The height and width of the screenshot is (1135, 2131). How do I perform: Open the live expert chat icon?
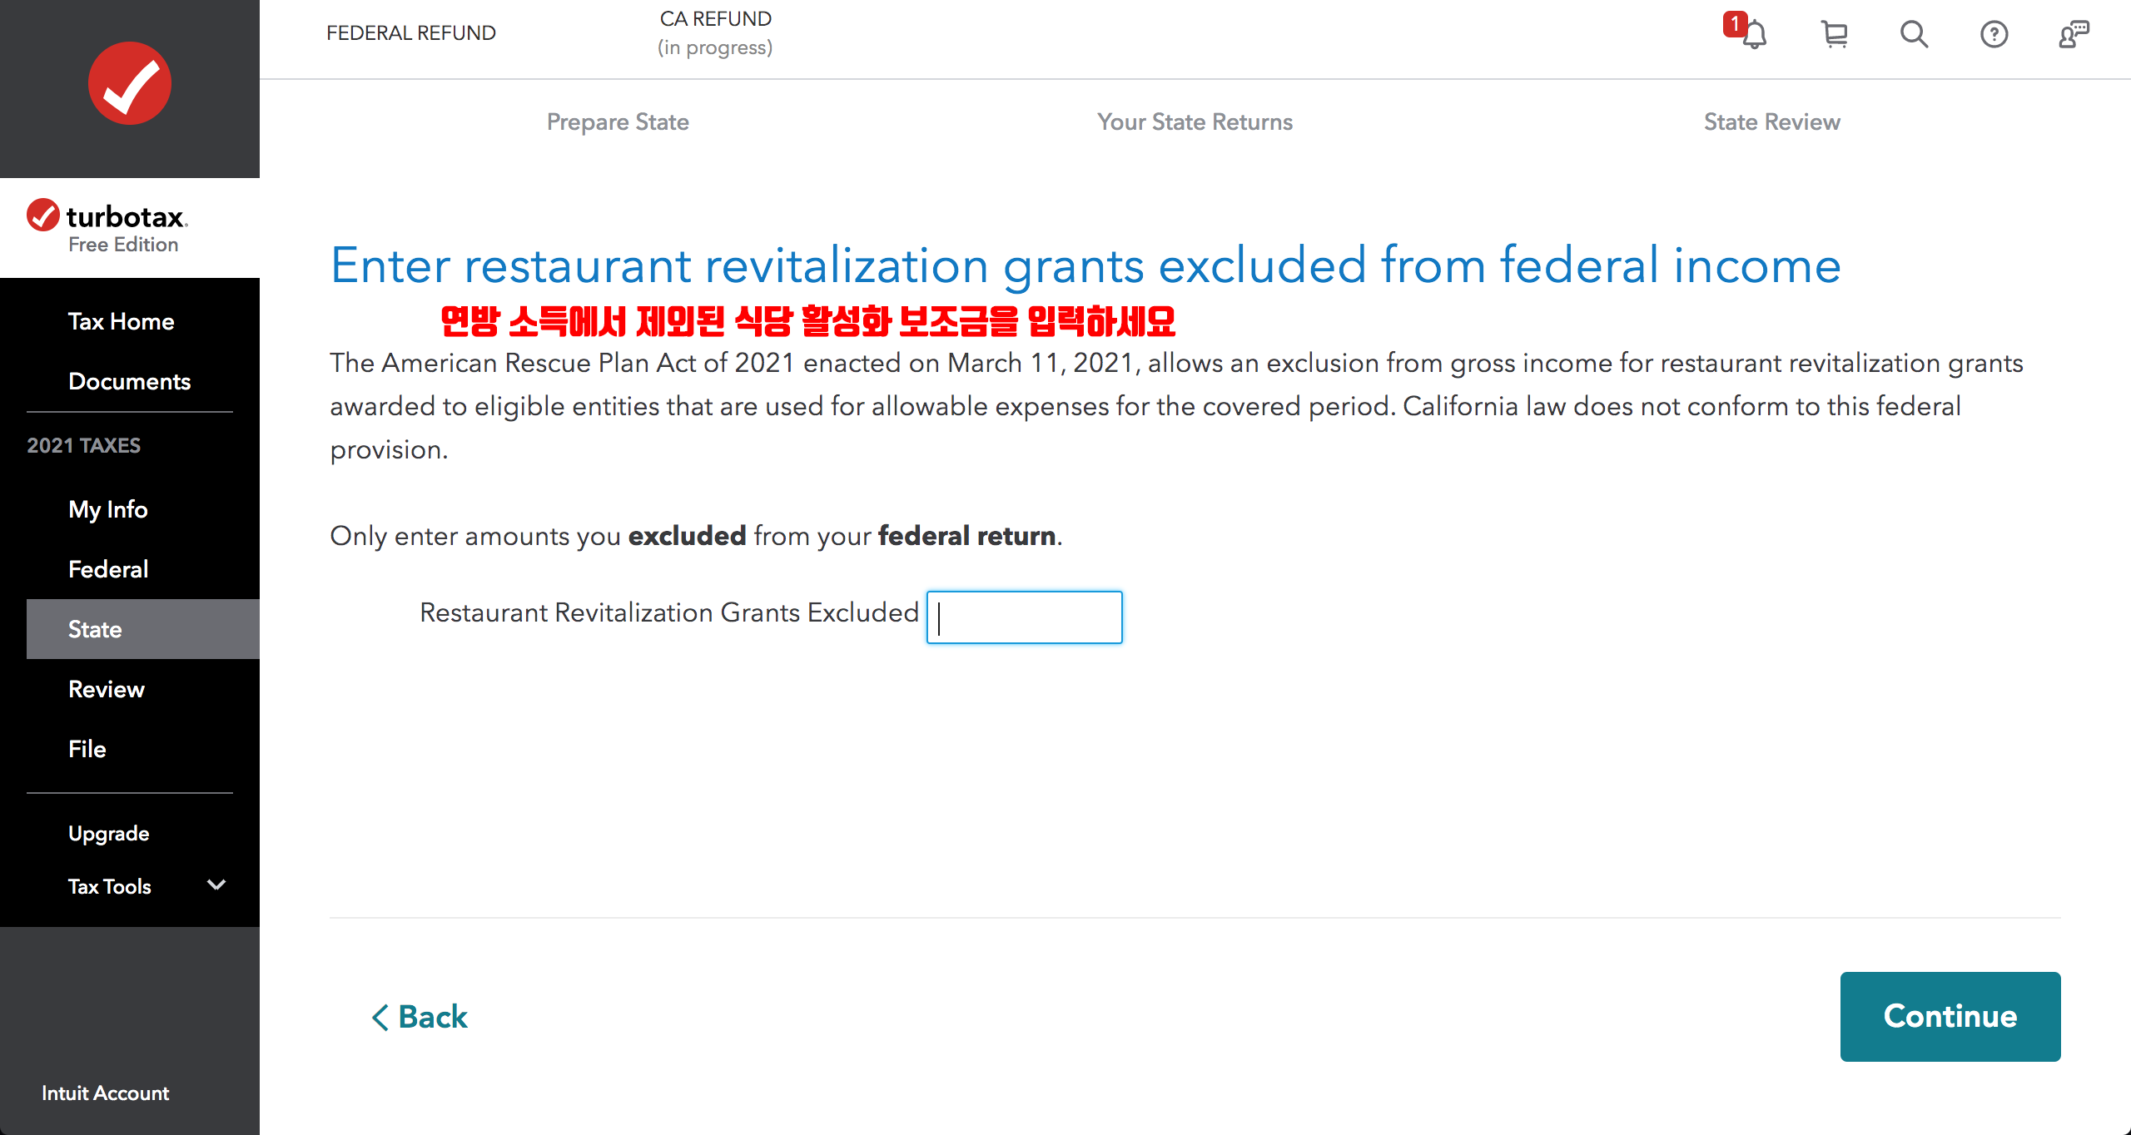click(2074, 34)
